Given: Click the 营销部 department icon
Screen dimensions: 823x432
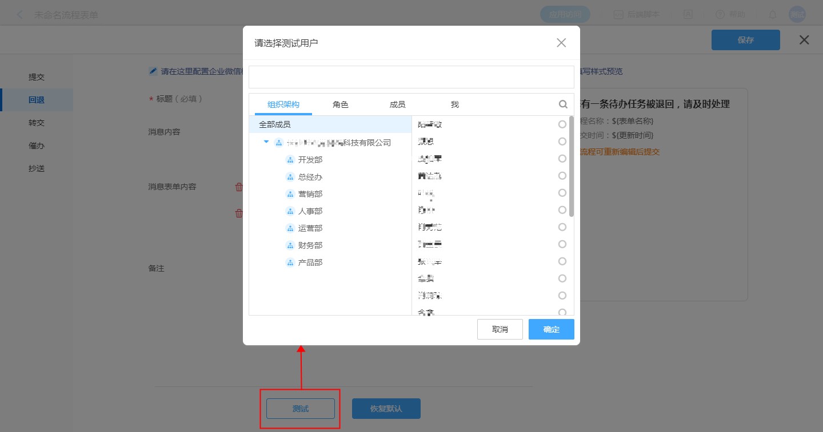Looking at the screenshot, I should pos(290,194).
